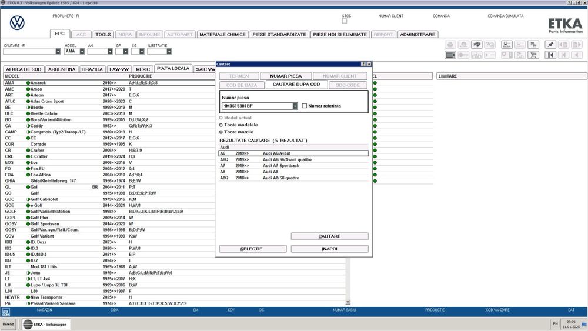Enable the Numar referinta checkbox
588x331 pixels.
(x=305, y=106)
